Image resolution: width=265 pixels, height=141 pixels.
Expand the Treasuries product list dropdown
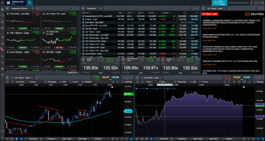tap(97, 8)
